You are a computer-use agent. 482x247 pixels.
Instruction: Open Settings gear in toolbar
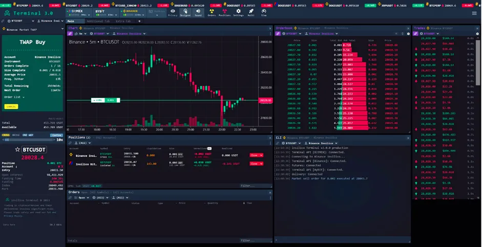[238, 12]
